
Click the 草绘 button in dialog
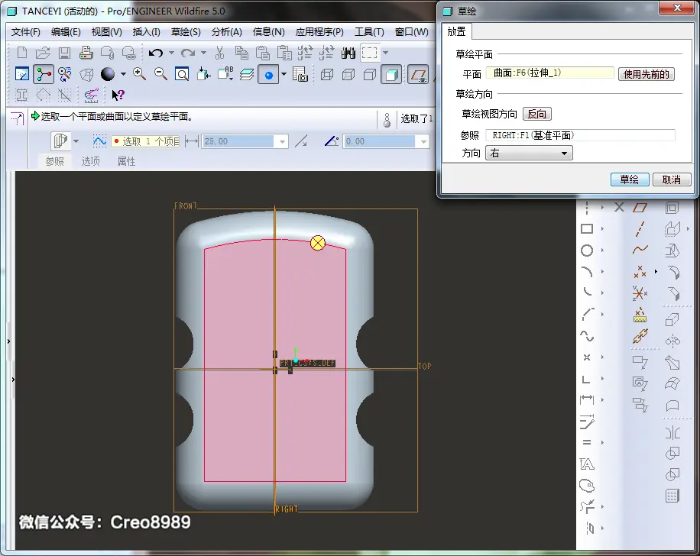coord(629,179)
